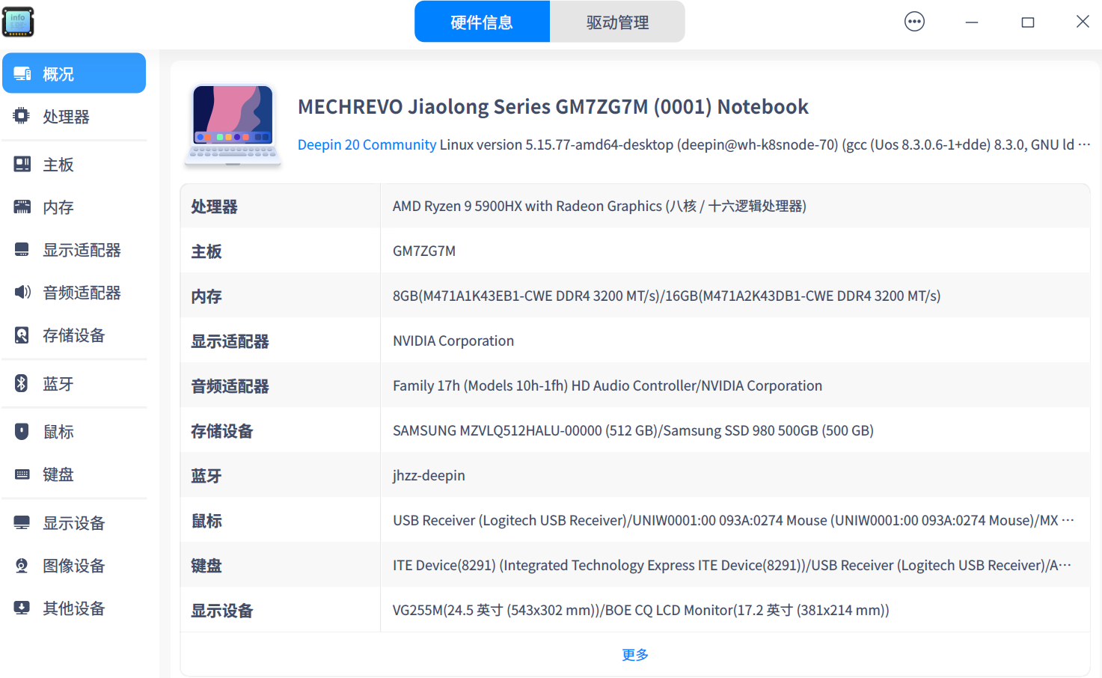The height and width of the screenshot is (678, 1102).
Task: Open 显示适配器 in the sidebar
Action: click(x=74, y=249)
